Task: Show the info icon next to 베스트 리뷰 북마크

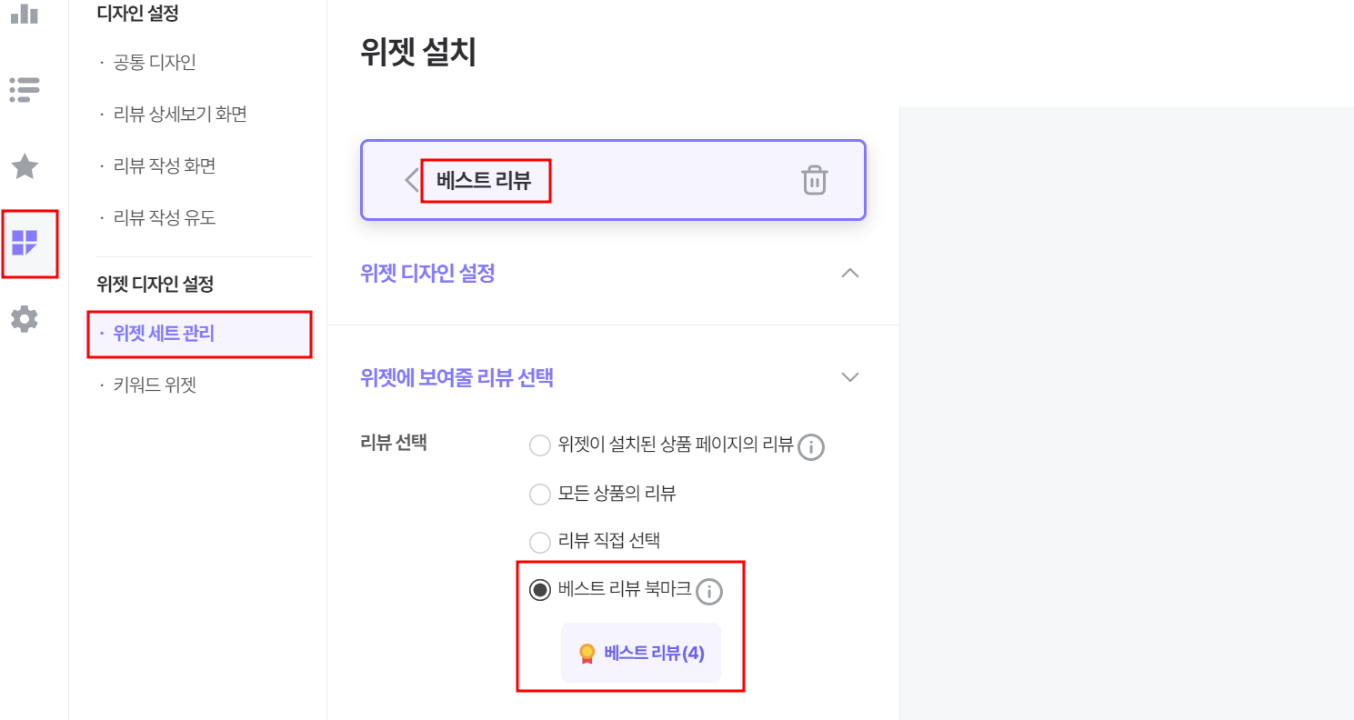Action: [x=709, y=592]
